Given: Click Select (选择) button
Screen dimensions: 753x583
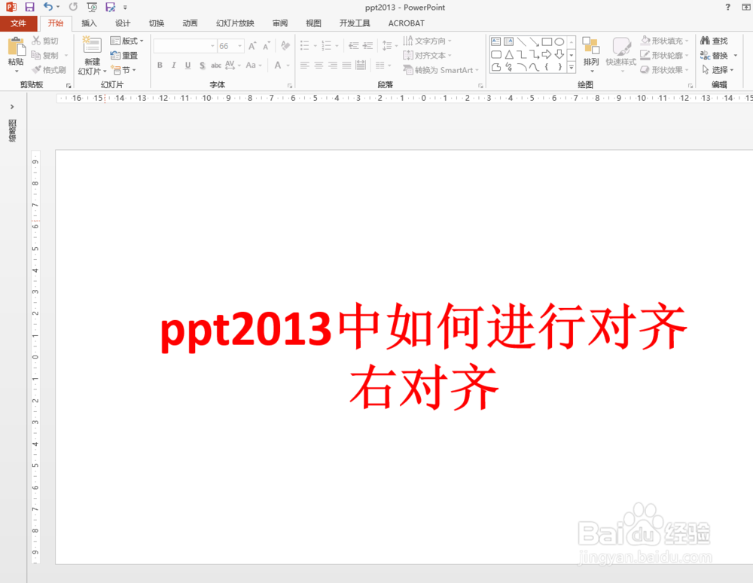Looking at the screenshot, I should click(718, 70).
